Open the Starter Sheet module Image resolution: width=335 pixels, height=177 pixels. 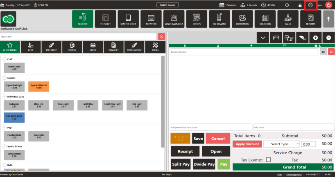[128, 19]
